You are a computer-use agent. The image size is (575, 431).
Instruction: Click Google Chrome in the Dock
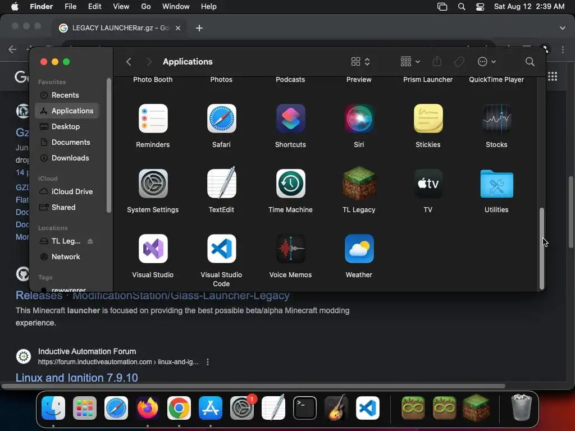pyautogui.click(x=179, y=408)
